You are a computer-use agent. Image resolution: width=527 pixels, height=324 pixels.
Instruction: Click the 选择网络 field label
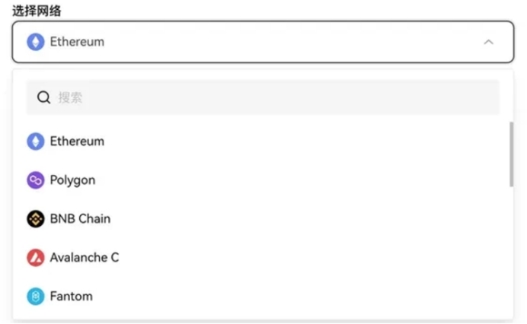37,11
